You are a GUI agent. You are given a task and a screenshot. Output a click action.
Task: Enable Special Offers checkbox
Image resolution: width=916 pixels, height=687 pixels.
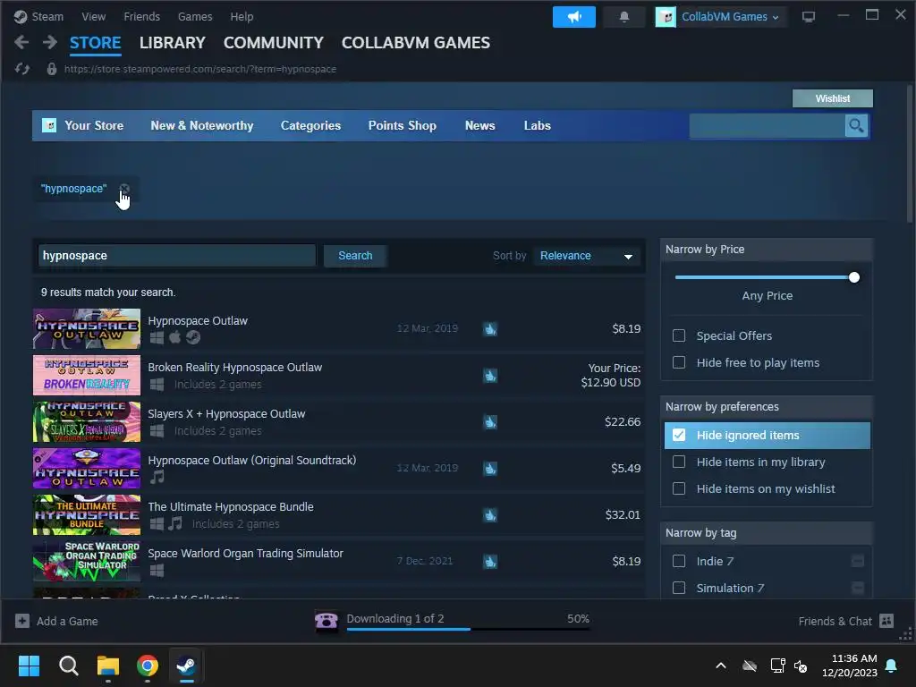(679, 335)
